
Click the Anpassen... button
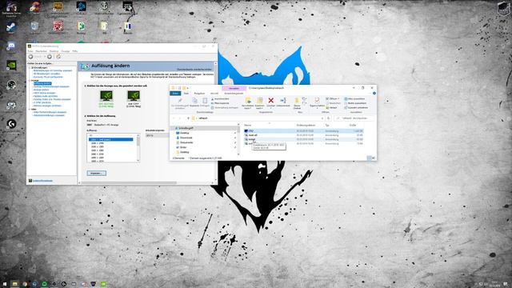(96, 173)
